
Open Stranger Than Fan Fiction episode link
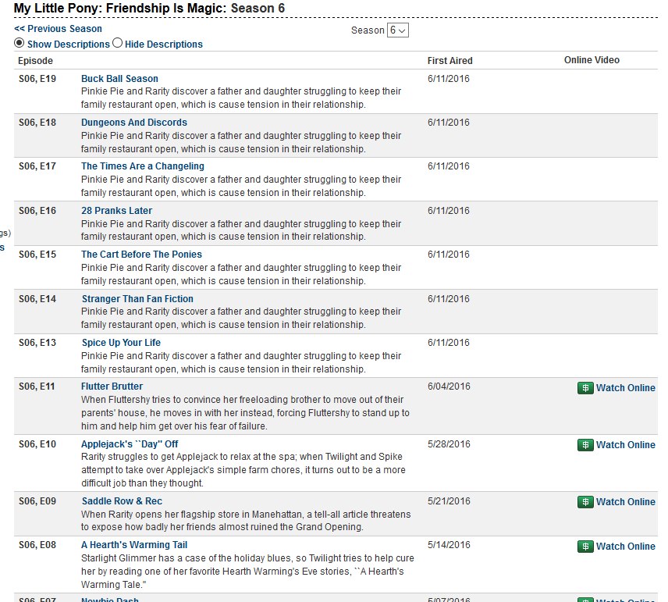[x=137, y=299]
